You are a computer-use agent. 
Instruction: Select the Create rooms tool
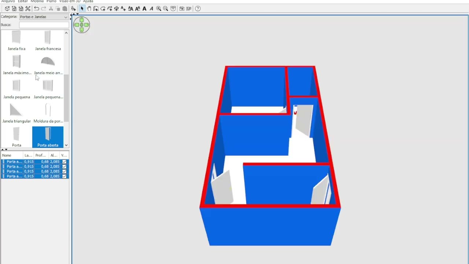[x=103, y=8]
